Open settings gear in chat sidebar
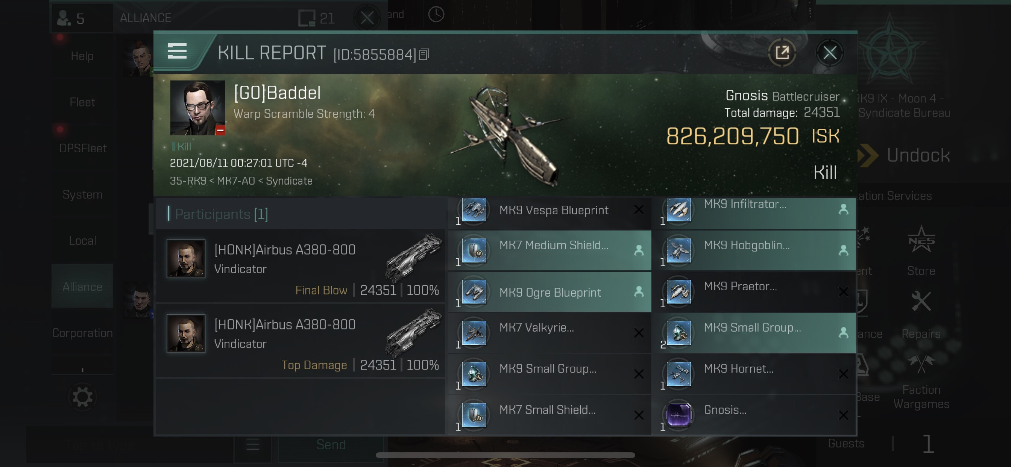 (82, 397)
